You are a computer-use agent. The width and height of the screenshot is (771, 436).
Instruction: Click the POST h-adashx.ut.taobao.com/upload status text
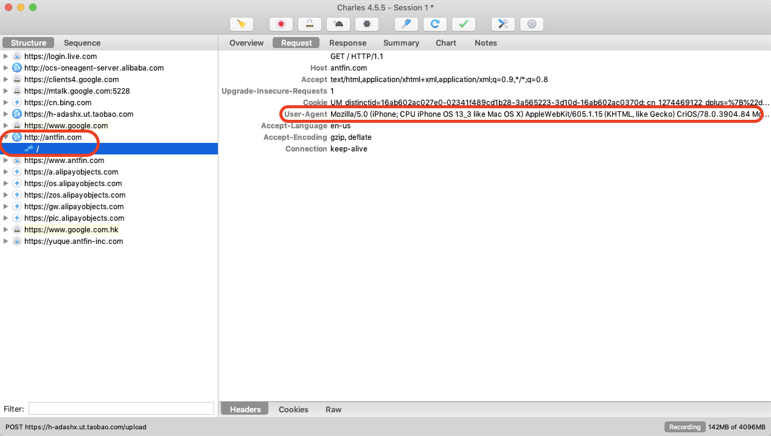point(76,427)
